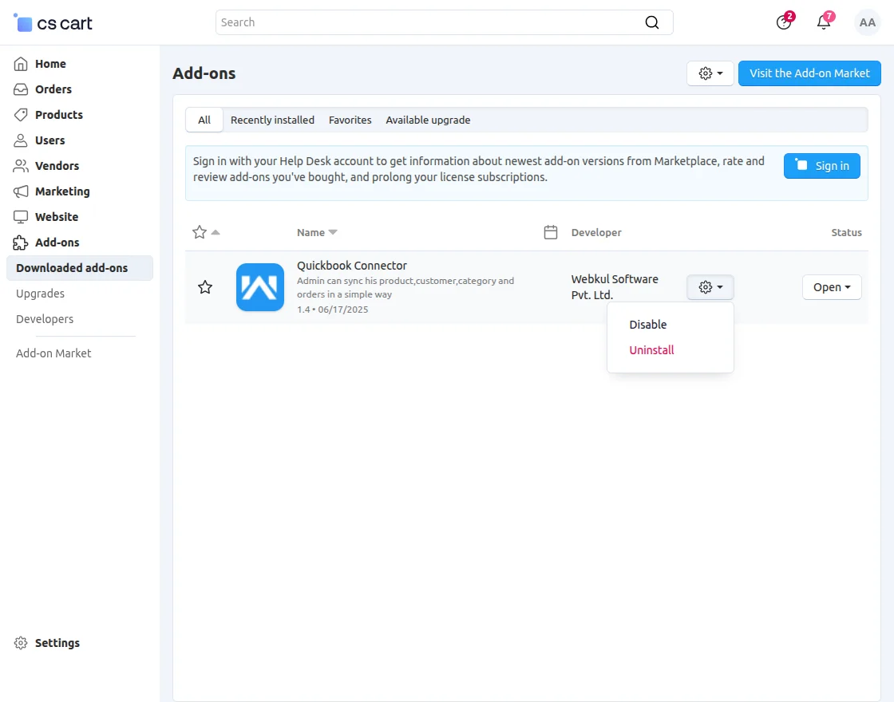The image size is (894, 702).
Task: Mark Quickbook Connector as favorite star
Action: click(205, 287)
